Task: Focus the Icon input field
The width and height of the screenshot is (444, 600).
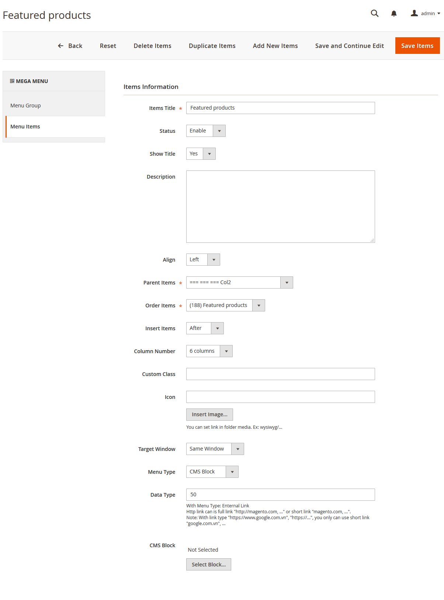Action: pyautogui.click(x=281, y=397)
